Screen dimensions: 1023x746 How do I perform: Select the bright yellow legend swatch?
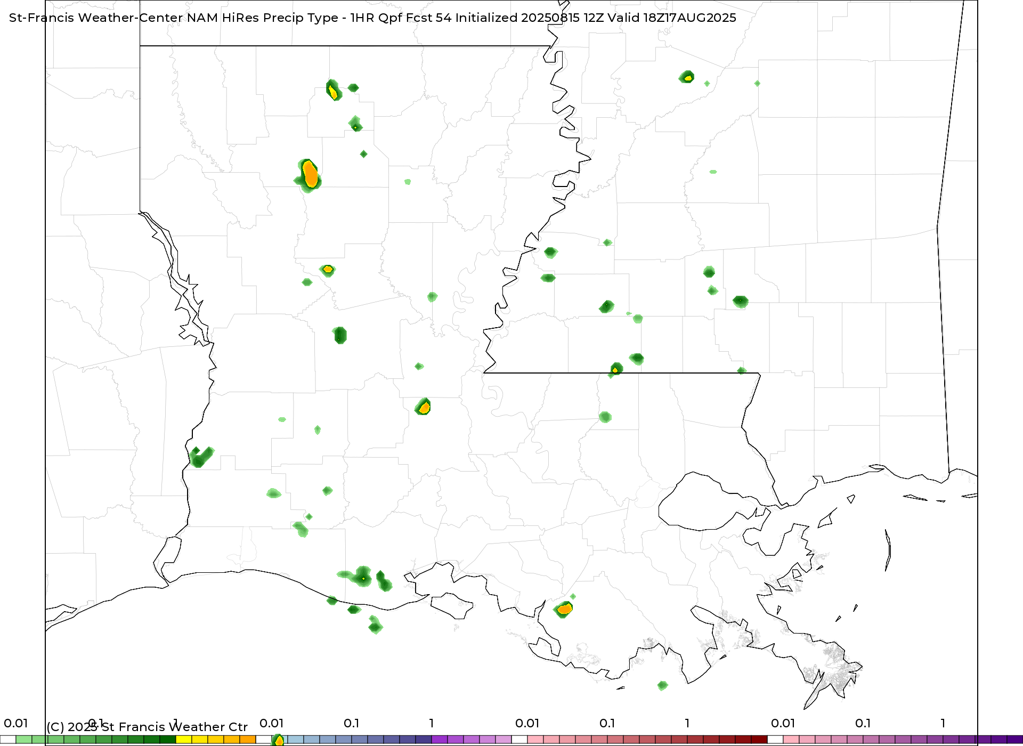(184, 740)
